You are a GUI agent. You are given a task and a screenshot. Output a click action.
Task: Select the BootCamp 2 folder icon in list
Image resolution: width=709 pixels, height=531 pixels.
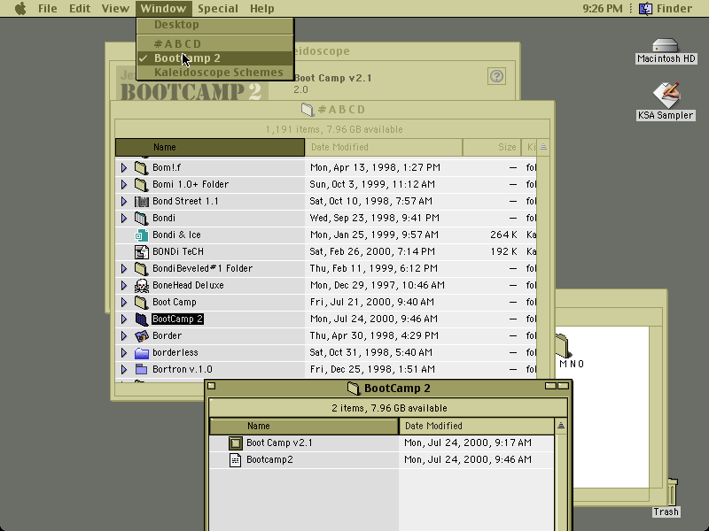coord(141,319)
